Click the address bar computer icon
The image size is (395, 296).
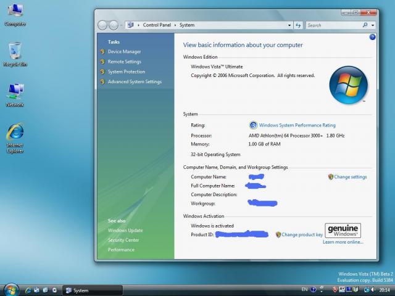130,25
